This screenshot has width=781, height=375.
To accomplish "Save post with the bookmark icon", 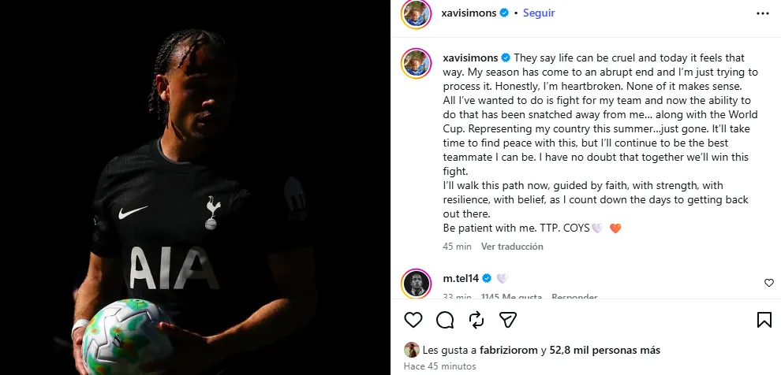I will click(x=764, y=320).
